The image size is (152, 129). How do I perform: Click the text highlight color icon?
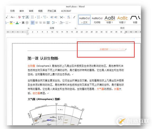[11, 23]
